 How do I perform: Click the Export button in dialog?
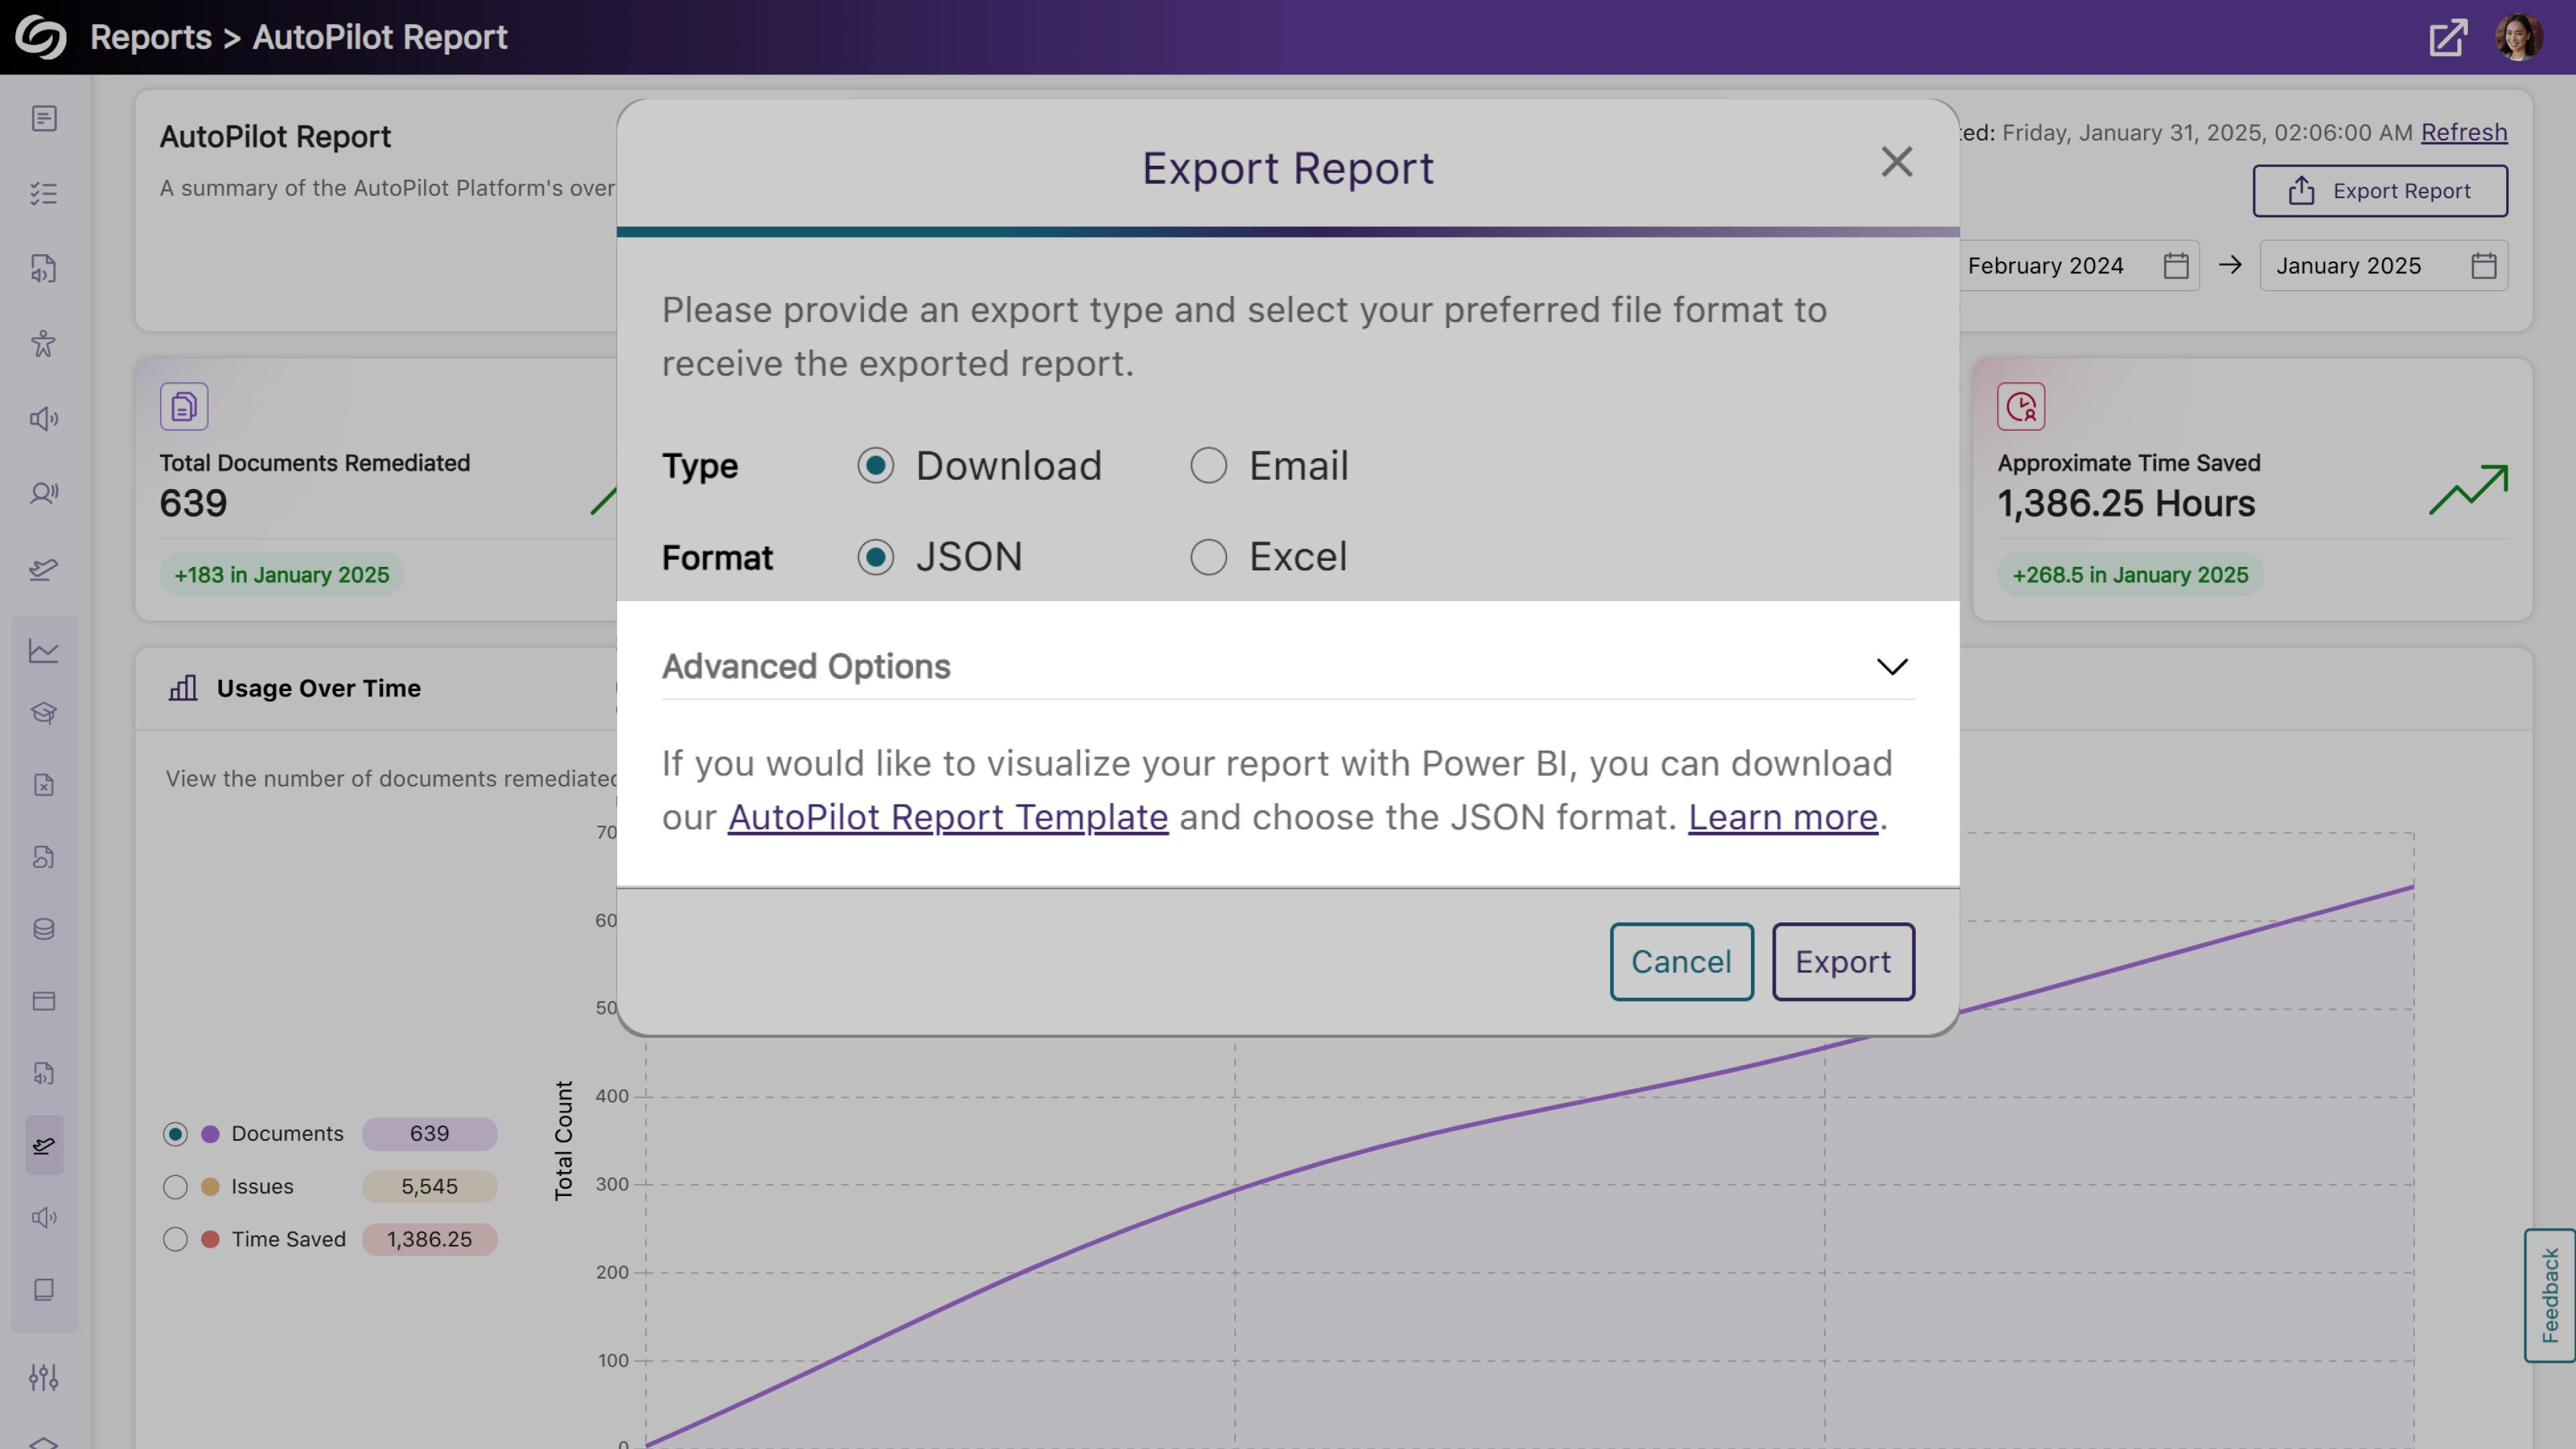pyautogui.click(x=1843, y=961)
